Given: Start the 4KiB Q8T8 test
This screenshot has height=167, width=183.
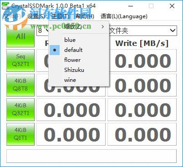Looking at the screenshot, I should pyautogui.click(x=20, y=85).
